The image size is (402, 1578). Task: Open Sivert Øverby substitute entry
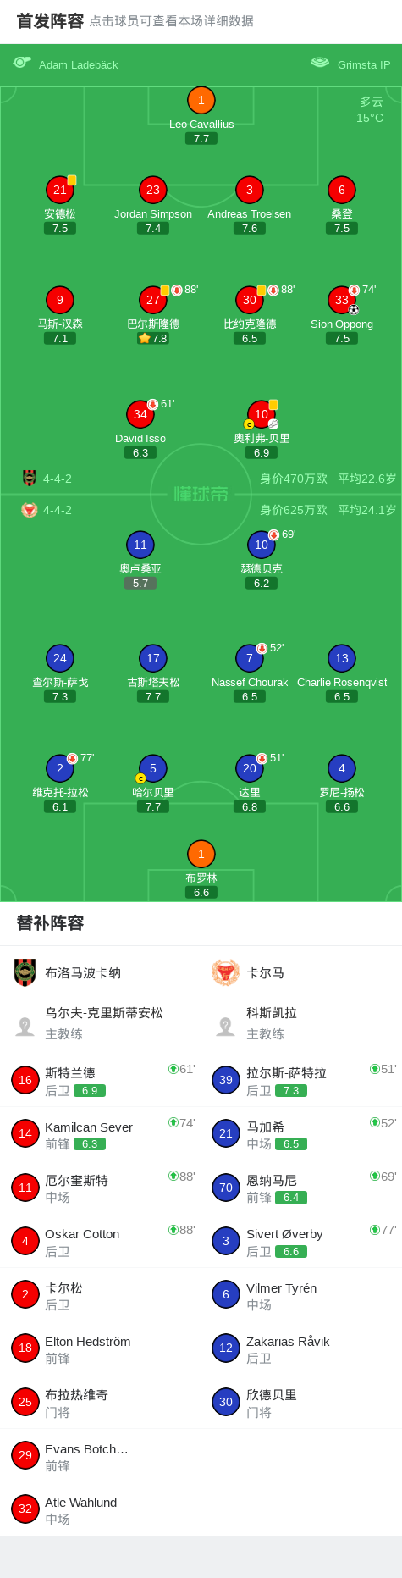[x=301, y=1241]
